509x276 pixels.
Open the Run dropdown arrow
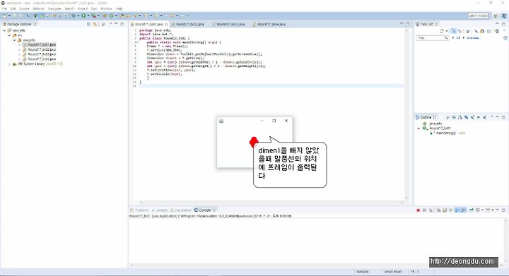tap(88, 16)
